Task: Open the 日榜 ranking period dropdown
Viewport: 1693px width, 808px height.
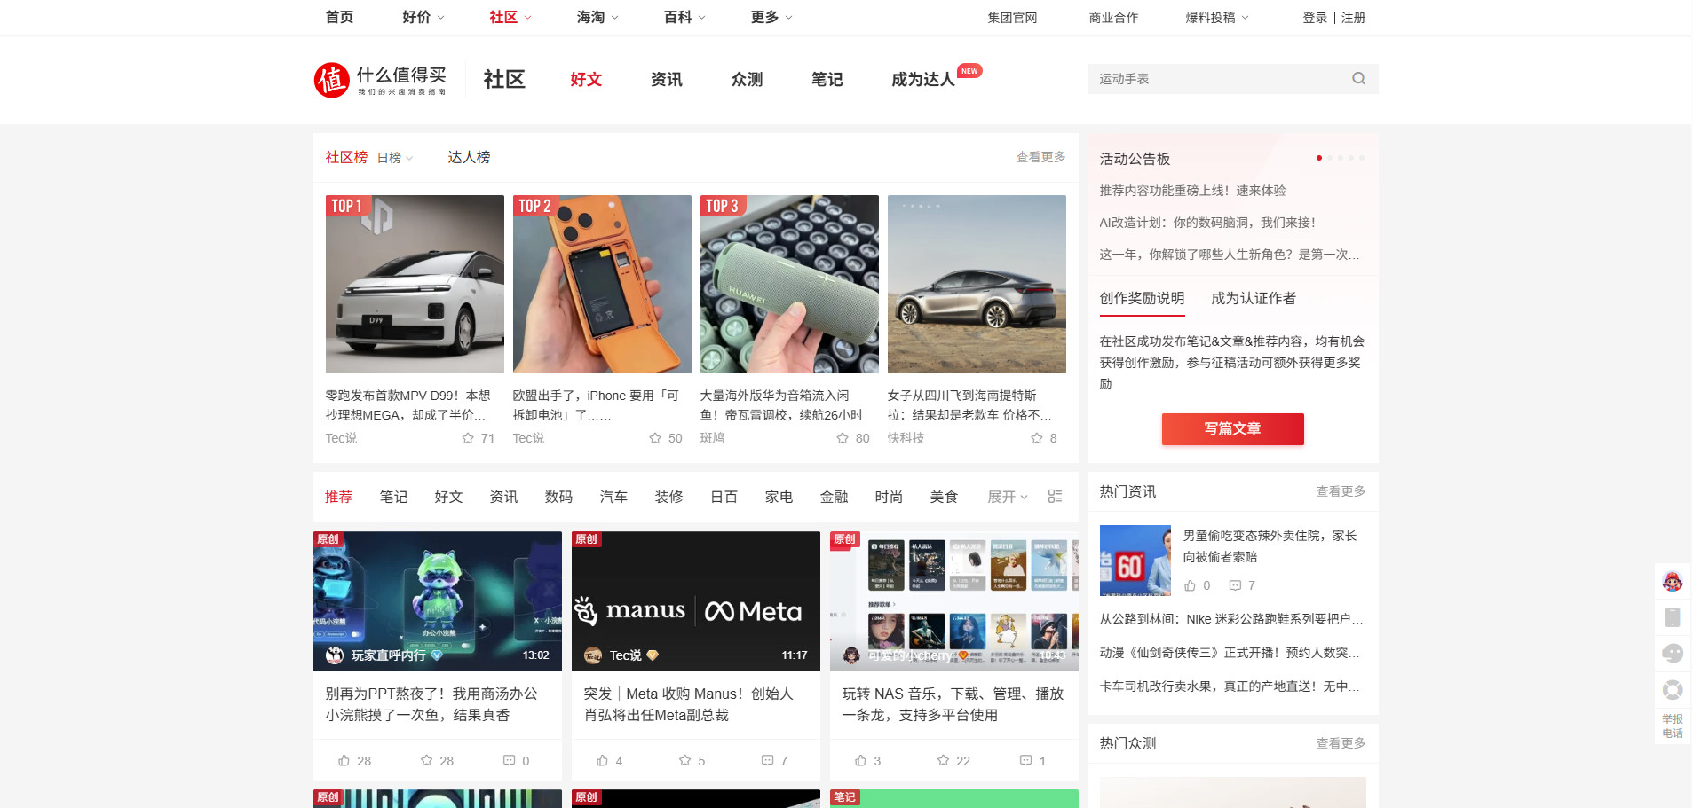Action: coord(395,158)
